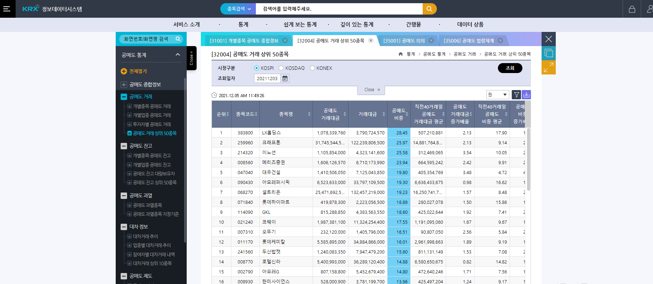Click the 전체열기 plus icon
This screenshot has width=653, height=284.
[x=124, y=71]
